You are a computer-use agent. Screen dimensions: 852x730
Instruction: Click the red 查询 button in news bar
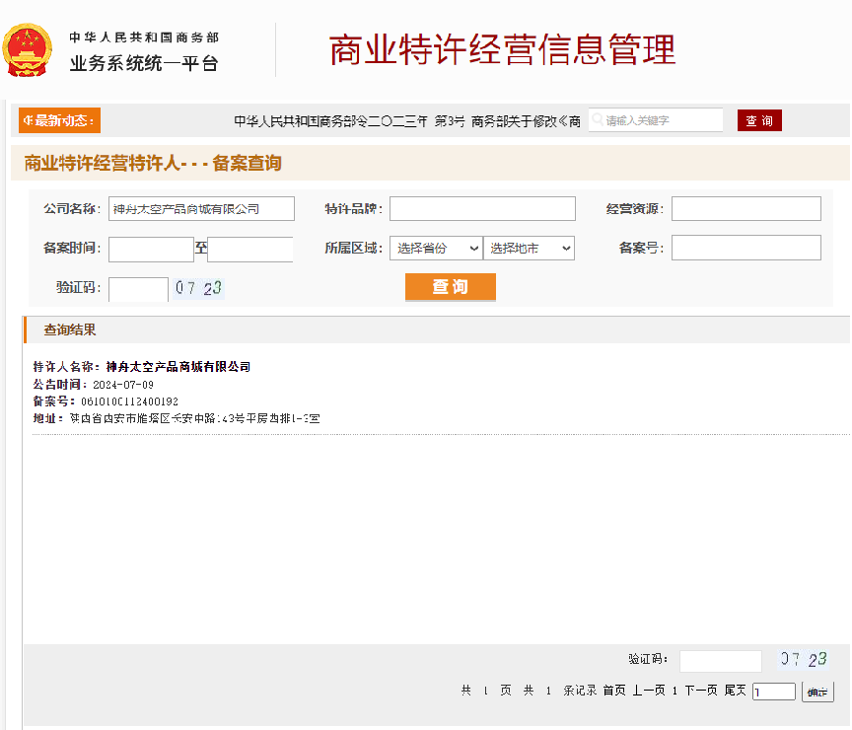coord(759,120)
